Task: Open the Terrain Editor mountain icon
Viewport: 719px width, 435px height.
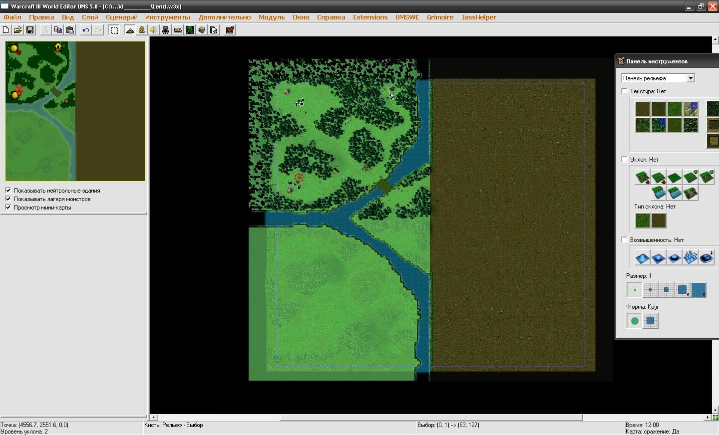Action: [130, 30]
